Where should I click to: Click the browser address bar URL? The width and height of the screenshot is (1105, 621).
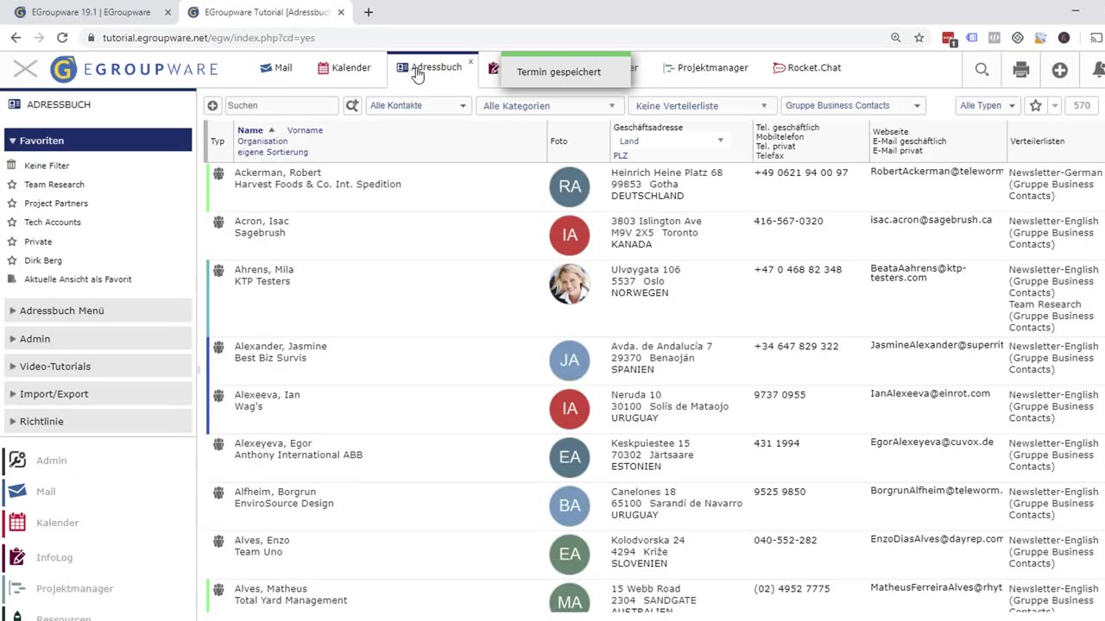[x=208, y=38]
